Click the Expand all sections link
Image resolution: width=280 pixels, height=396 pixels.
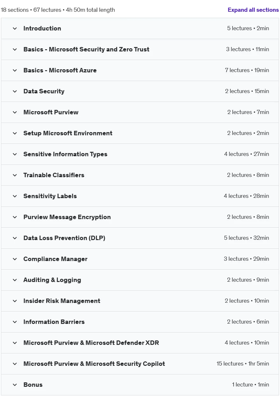coord(253,10)
